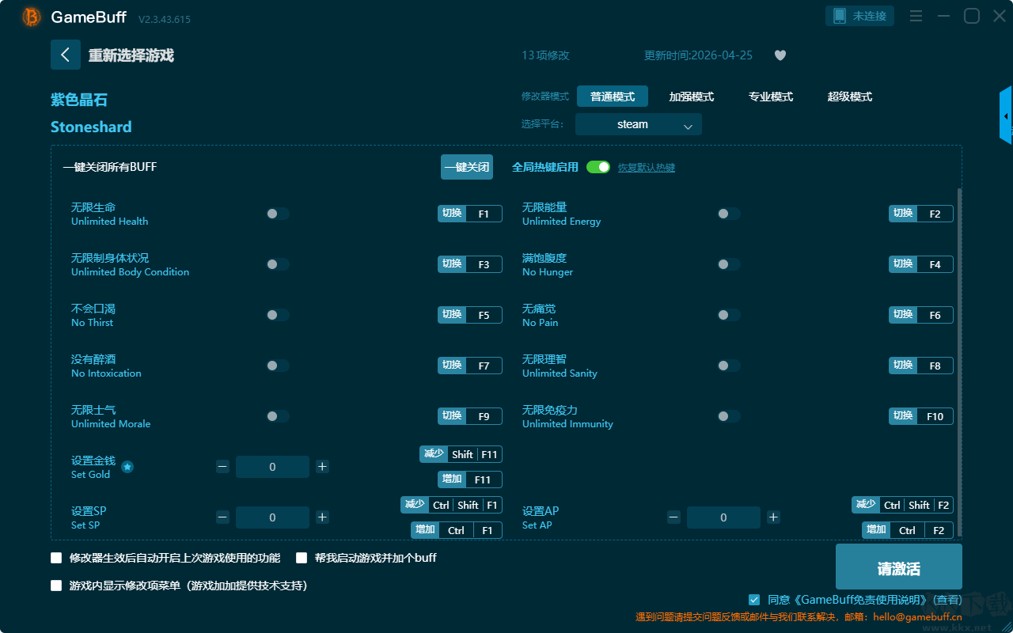
Task: Select 超级模式 tab
Action: click(x=850, y=97)
